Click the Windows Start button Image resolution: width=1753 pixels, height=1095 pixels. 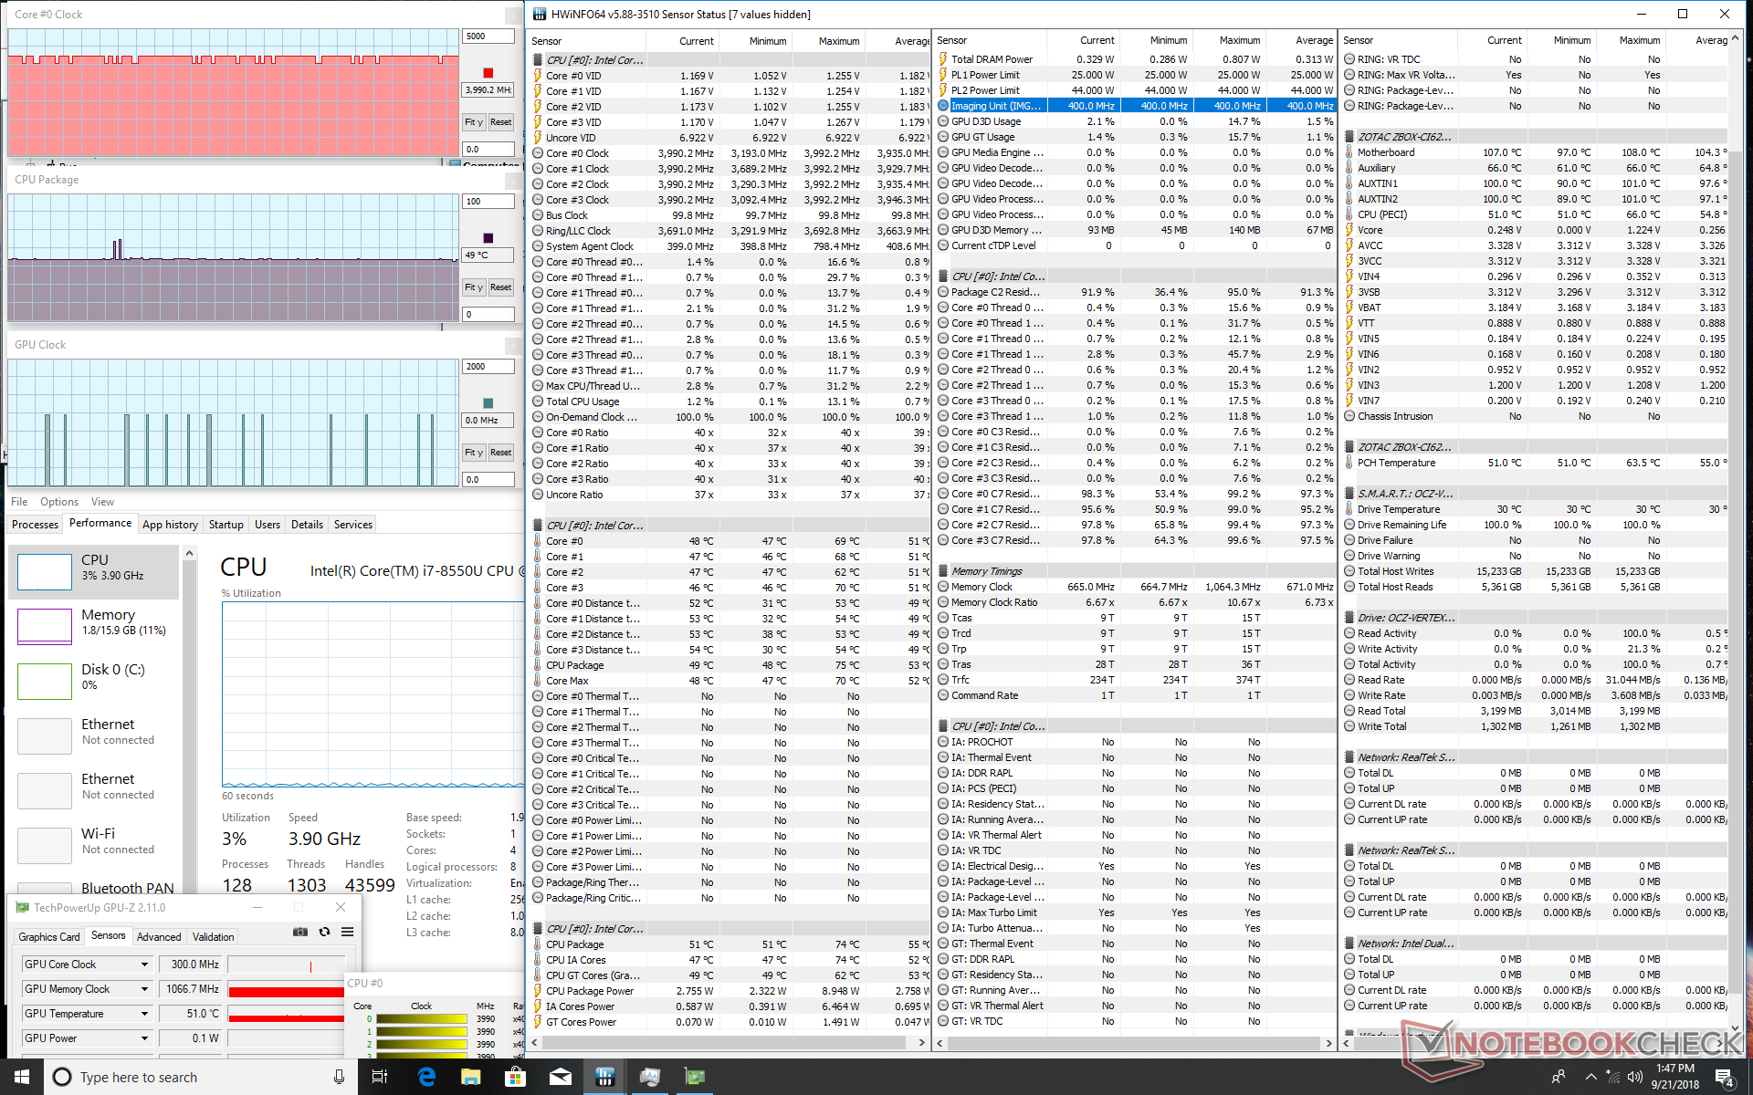click(x=22, y=1077)
